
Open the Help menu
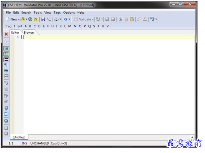(x=81, y=13)
